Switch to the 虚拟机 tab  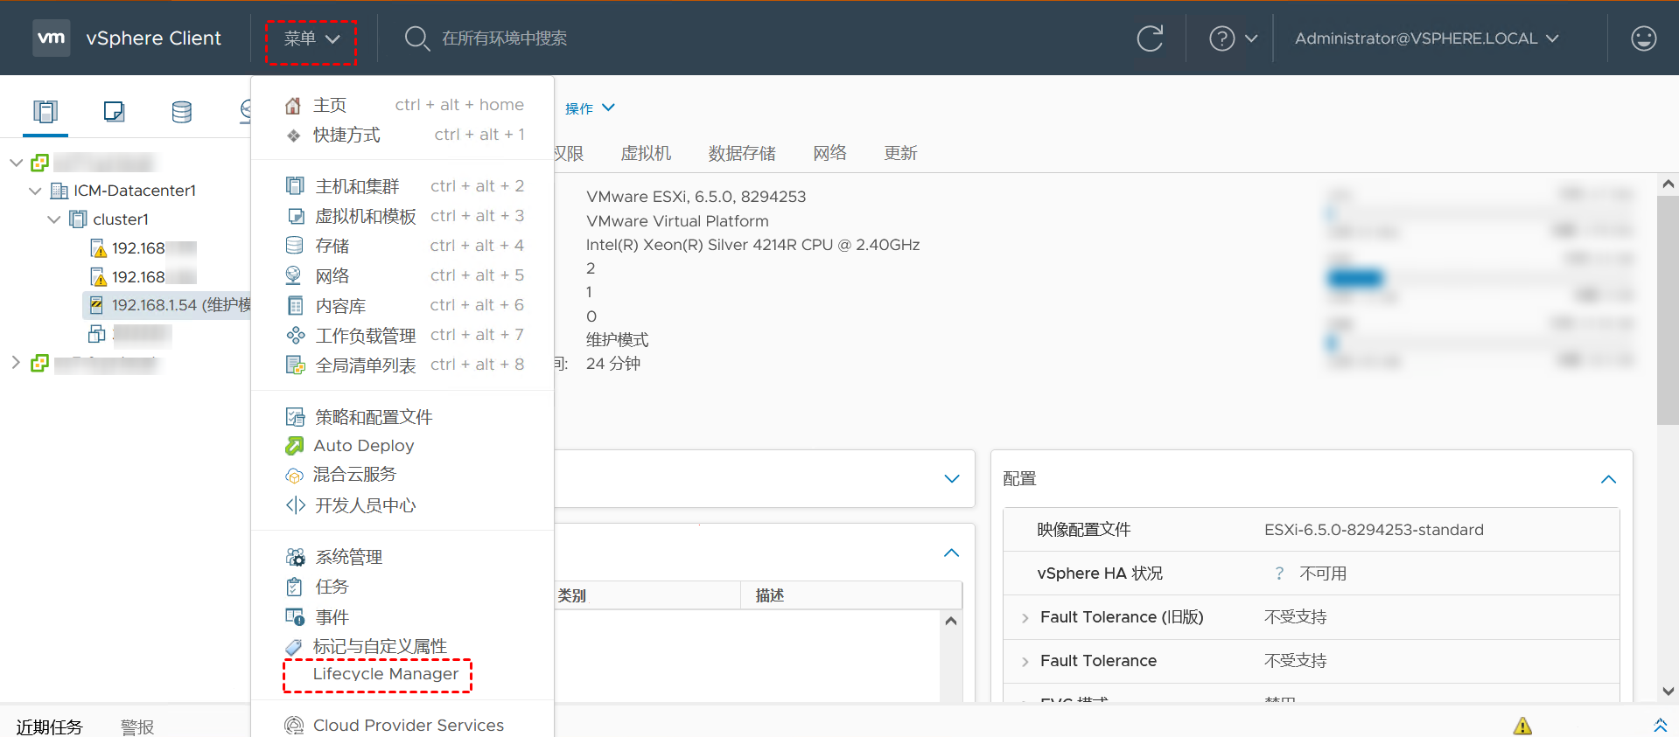coord(646,153)
